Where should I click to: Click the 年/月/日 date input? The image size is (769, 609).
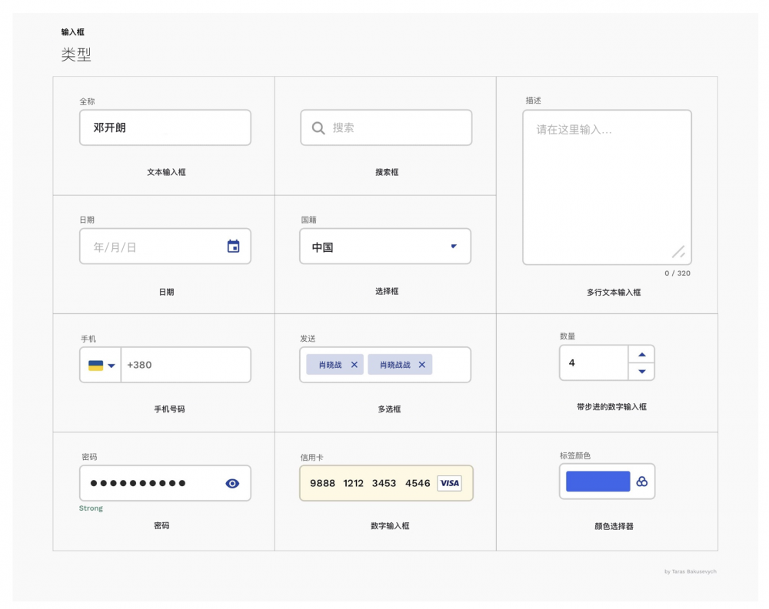[x=150, y=247]
